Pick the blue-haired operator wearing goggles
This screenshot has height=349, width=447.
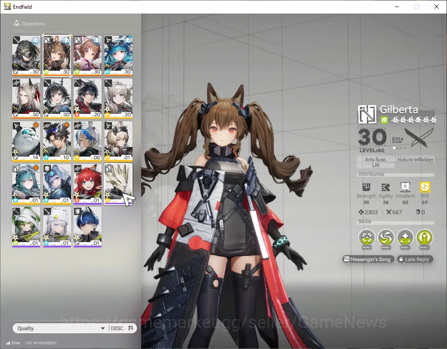(x=119, y=55)
